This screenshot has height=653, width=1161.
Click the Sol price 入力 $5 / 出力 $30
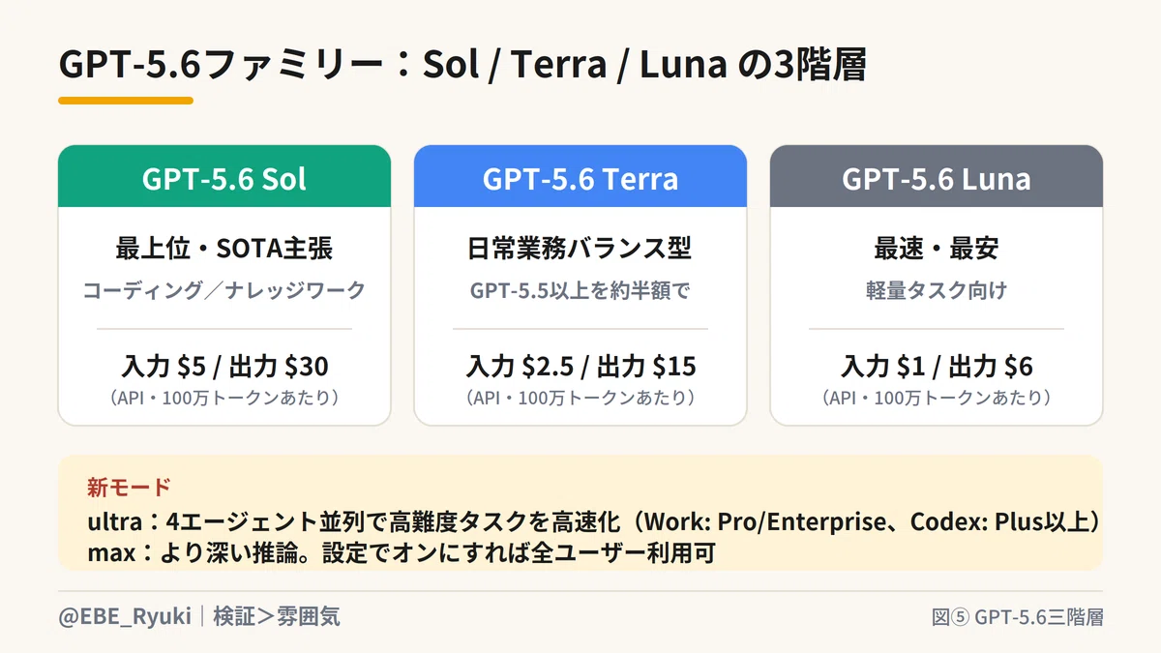click(x=224, y=367)
